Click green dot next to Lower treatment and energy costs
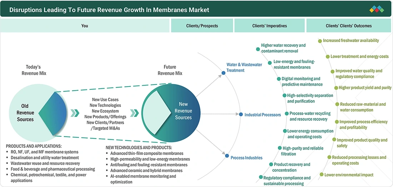The image size is (393, 187). click(x=328, y=57)
